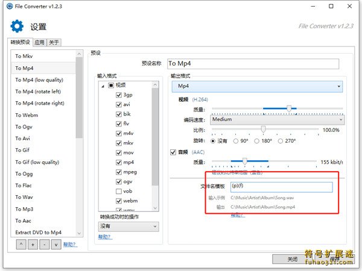The width and height of the screenshot is (362, 271).
Task: Toggle the mov input format checkbox
Action: click(x=119, y=153)
